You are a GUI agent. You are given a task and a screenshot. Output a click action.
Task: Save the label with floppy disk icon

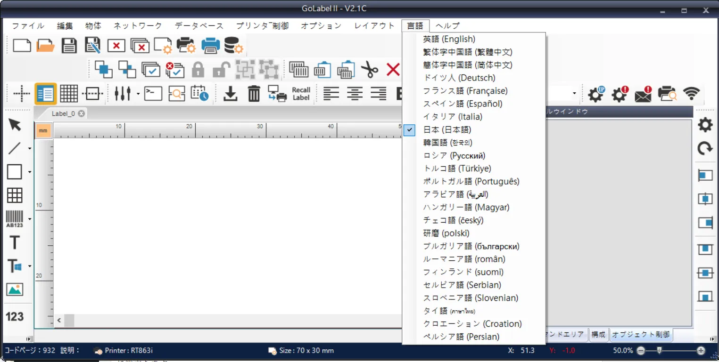(69, 46)
